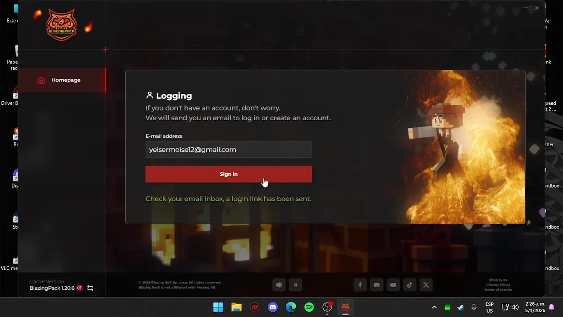The width and height of the screenshot is (563, 317).
Task: Open the BlazingPack Facebook page
Action: [x=360, y=285]
